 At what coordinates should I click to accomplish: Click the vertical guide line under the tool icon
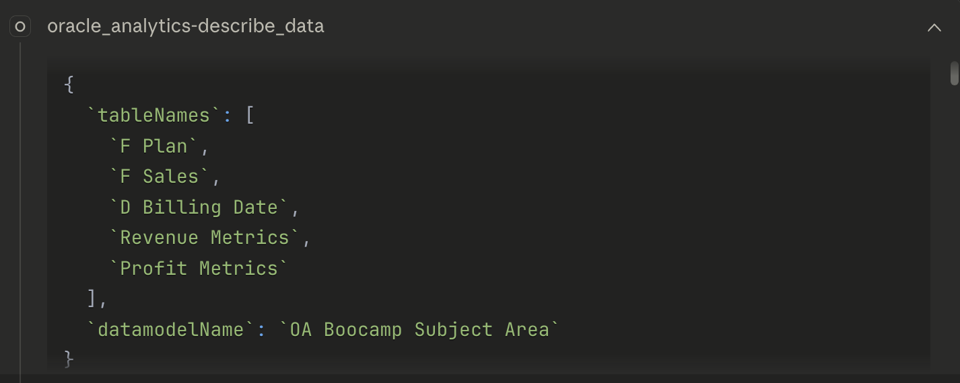click(20, 202)
